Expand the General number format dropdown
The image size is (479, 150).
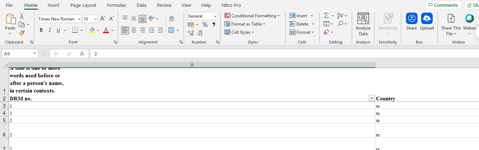coord(215,16)
